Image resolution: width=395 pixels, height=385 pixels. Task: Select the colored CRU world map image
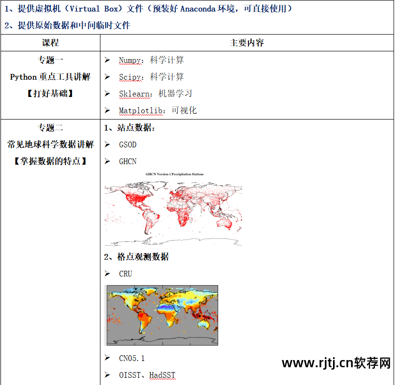click(x=161, y=315)
